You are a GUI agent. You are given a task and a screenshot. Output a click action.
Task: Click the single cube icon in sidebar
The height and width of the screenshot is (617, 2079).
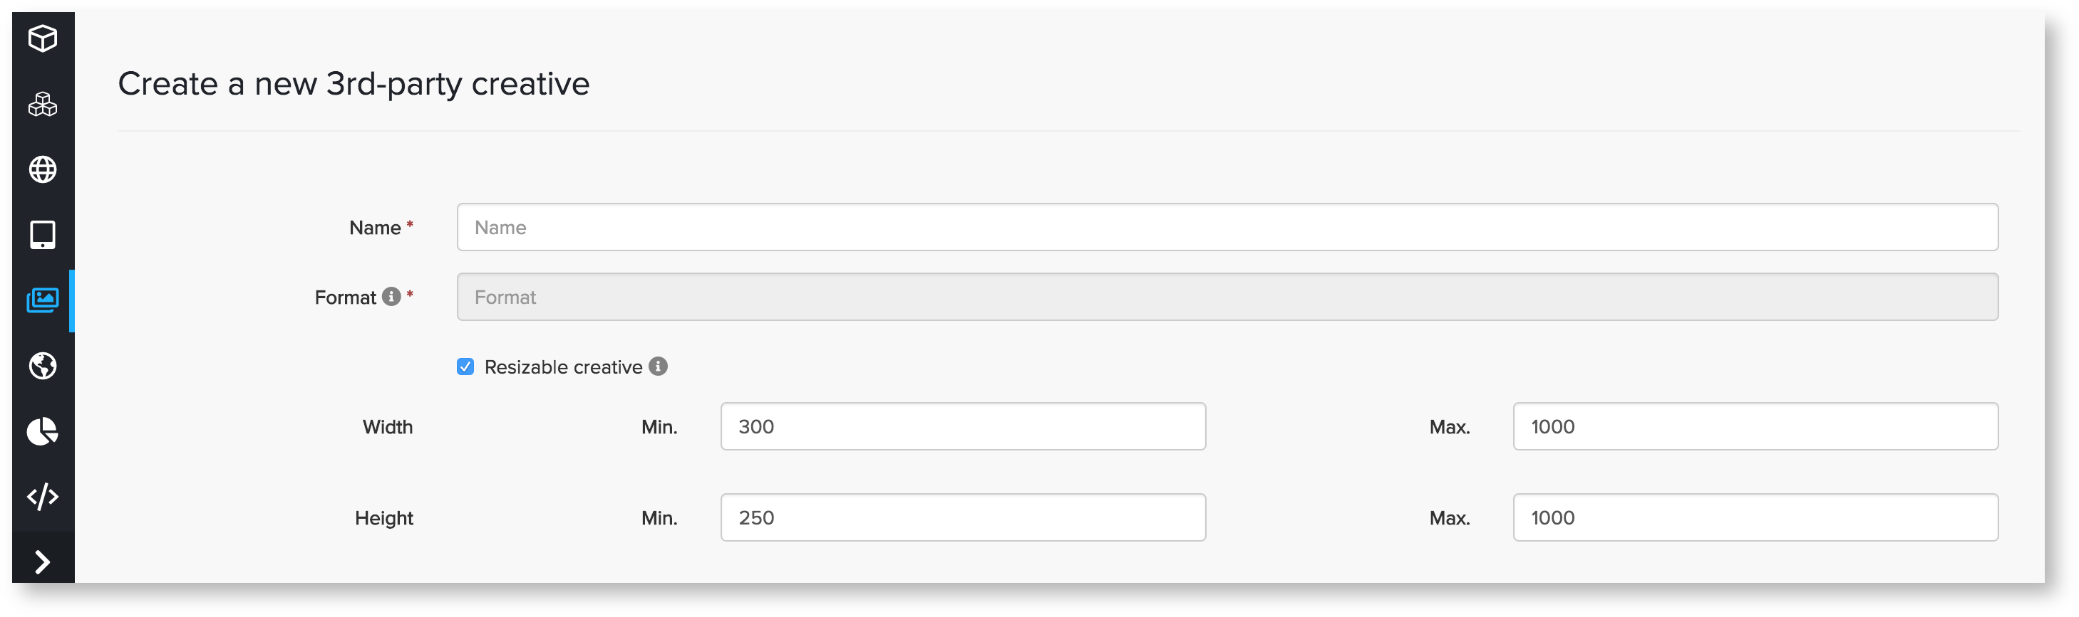coord(43,38)
